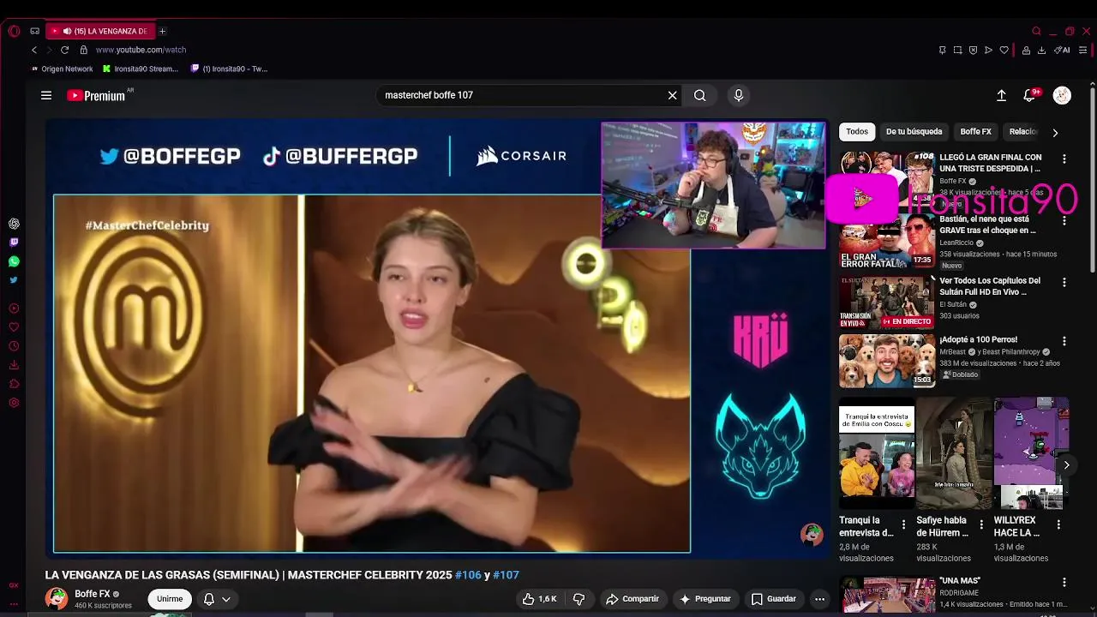The height and width of the screenshot is (617, 1097).
Task: Open the downloads icon in toolbar
Action: (x=1041, y=50)
